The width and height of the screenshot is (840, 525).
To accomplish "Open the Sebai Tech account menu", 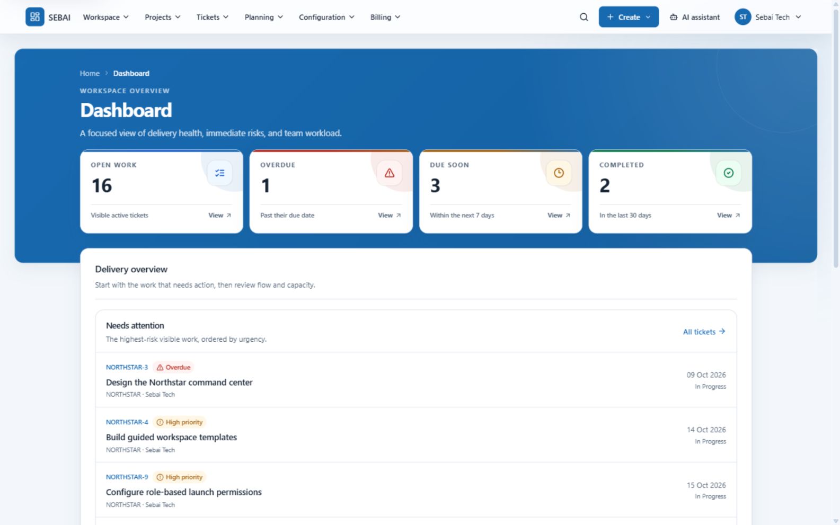I will point(768,17).
